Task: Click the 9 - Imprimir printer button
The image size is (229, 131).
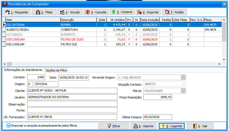Action: click(143, 126)
